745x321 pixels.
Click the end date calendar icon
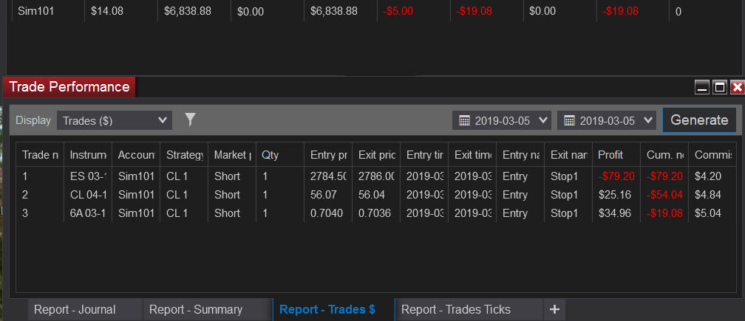coord(569,120)
